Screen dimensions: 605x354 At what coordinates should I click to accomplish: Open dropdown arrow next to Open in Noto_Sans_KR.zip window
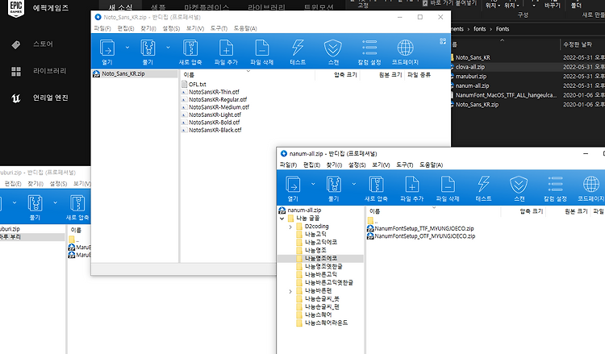pyautogui.click(x=127, y=48)
